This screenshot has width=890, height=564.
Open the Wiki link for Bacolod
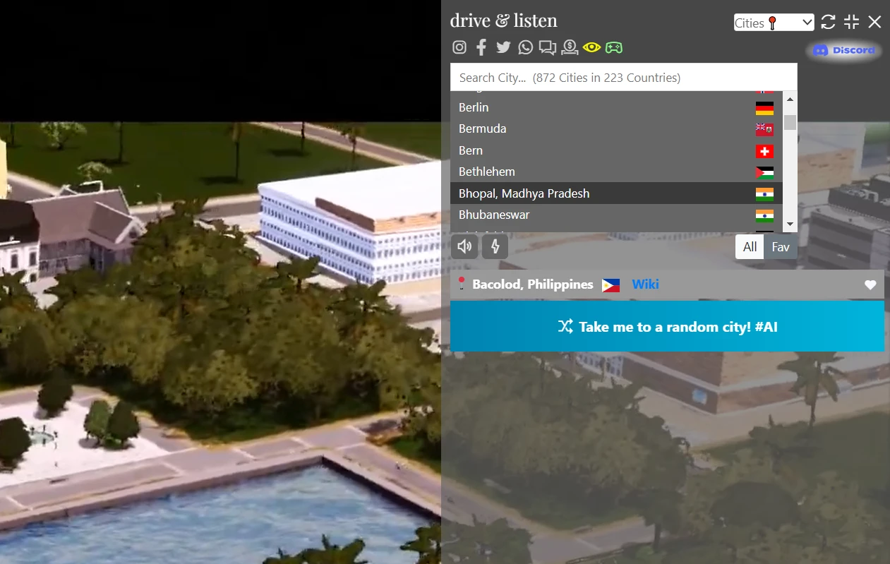pos(645,284)
